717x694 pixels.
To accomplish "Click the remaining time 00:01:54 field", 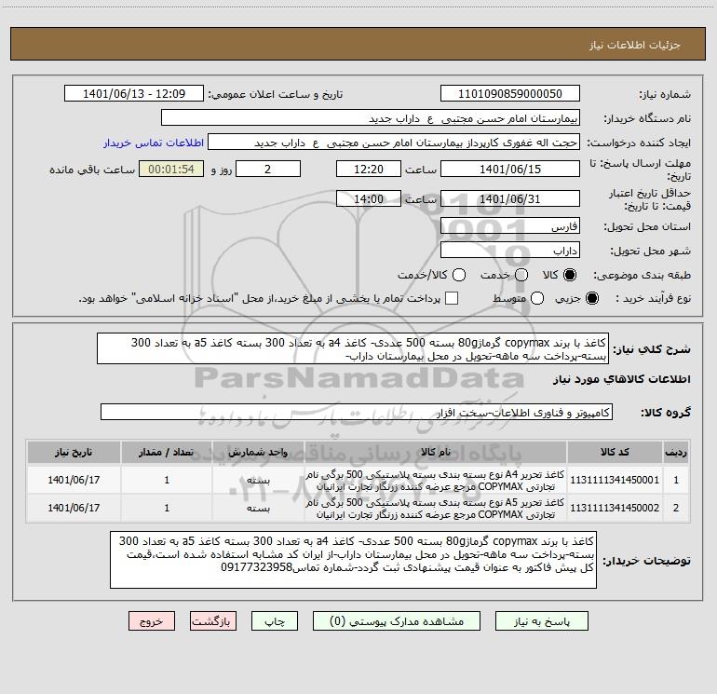I will pos(171,169).
